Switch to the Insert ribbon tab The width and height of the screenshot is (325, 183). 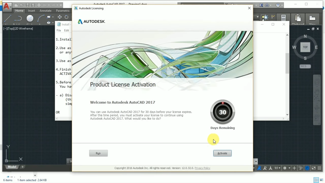[x=31, y=11]
